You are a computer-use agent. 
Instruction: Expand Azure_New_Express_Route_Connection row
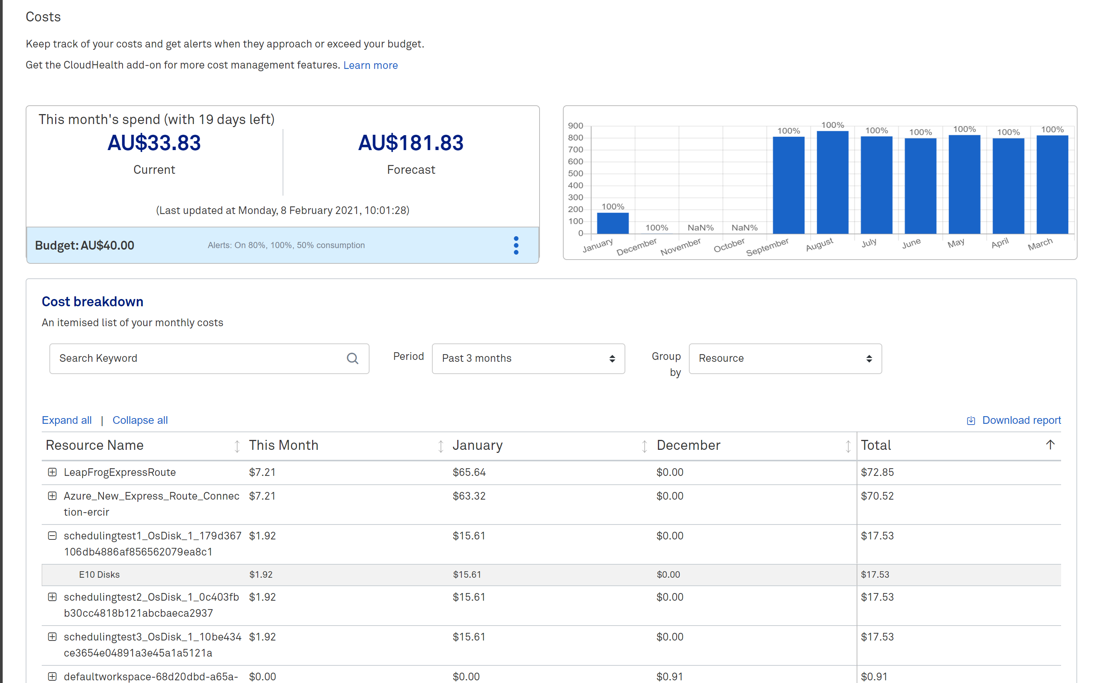(x=52, y=496)
